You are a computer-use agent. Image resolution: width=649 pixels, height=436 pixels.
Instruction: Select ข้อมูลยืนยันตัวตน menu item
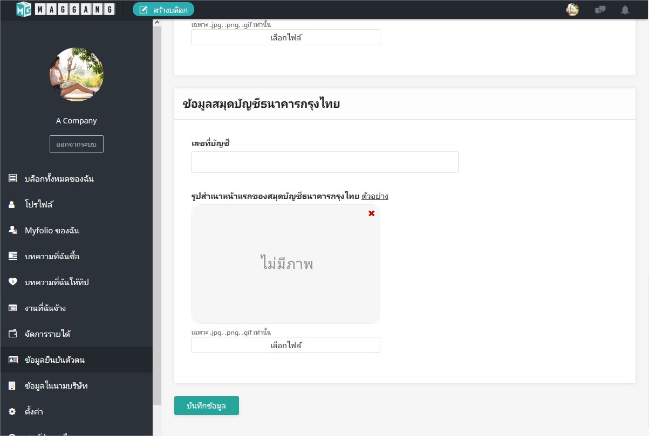(77, 359)
